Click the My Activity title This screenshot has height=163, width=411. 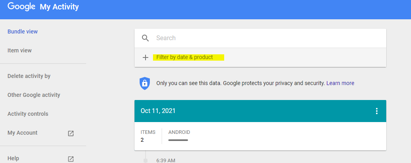[59, 7]
